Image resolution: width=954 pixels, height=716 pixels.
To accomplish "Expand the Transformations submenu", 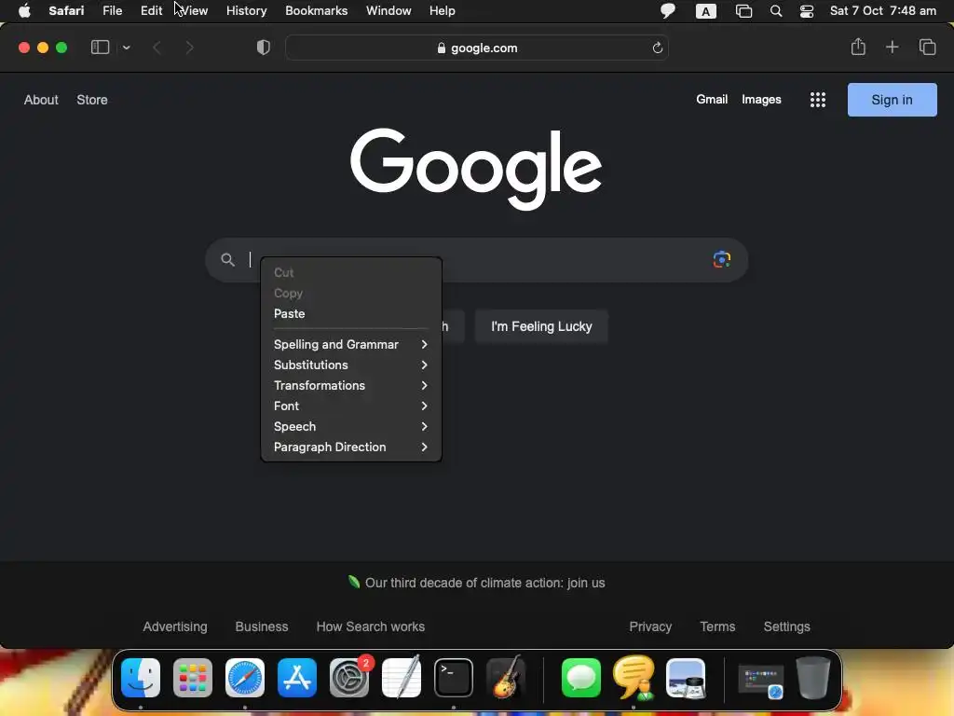I will [x=351, y=385].
